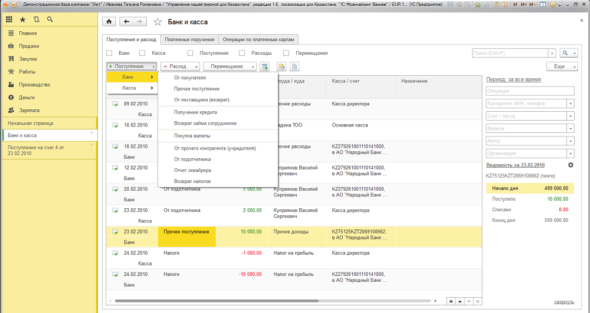Image resolution: width=590 pixels, height=313 pixels.
Task: Switch to the Платежные поручения tab
Action: 188,39
